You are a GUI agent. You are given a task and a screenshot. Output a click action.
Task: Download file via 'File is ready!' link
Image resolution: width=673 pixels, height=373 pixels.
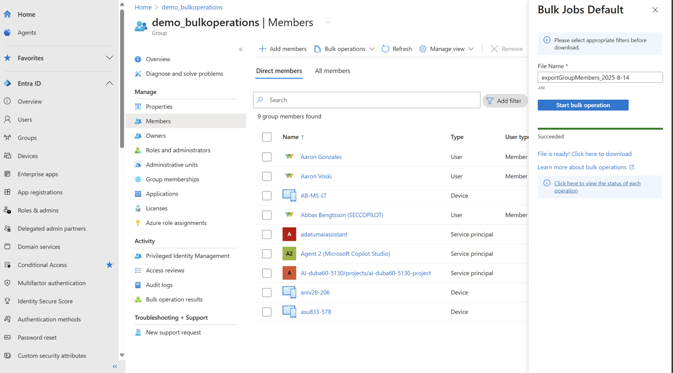point(584,154)
